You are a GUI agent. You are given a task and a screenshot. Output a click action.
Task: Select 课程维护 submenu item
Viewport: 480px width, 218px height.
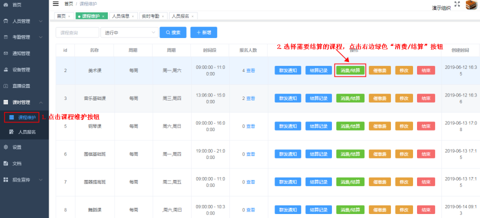click(24, 118)
